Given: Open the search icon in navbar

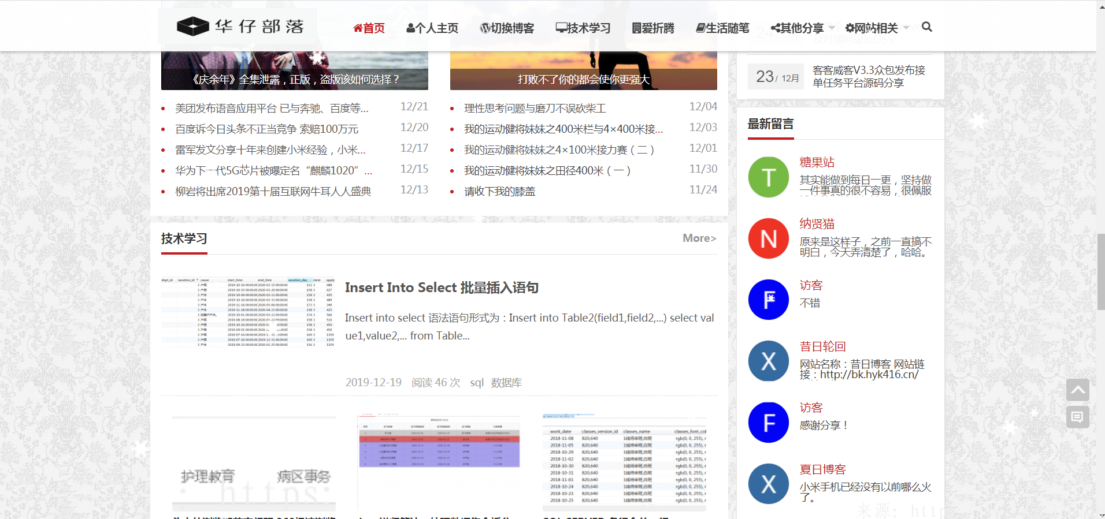Looking at the screenshot, I should [926, 27].
